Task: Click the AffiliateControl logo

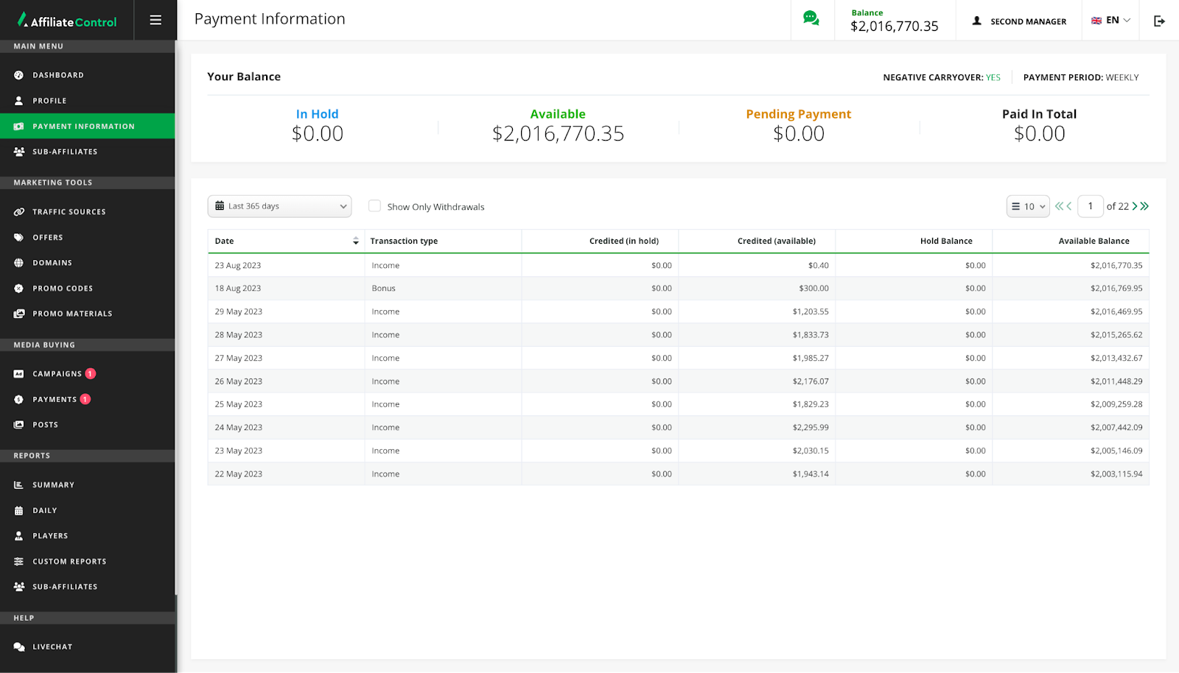Action: pos(67,21)
